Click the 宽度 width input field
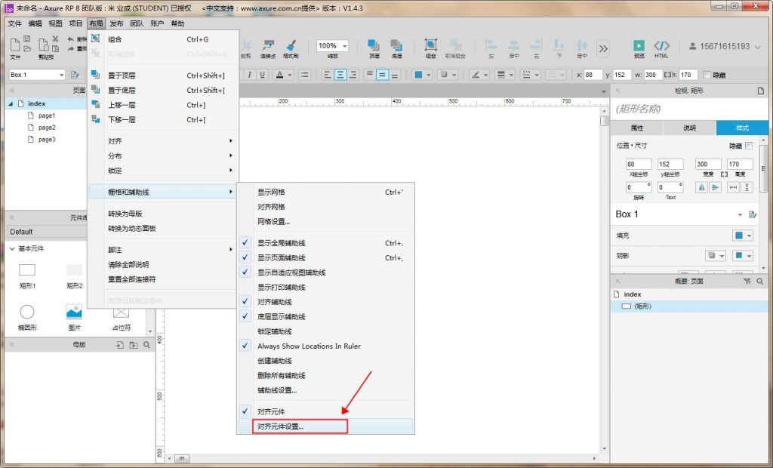The width and height of the screenshot is (773, 468). coord(708,164)
